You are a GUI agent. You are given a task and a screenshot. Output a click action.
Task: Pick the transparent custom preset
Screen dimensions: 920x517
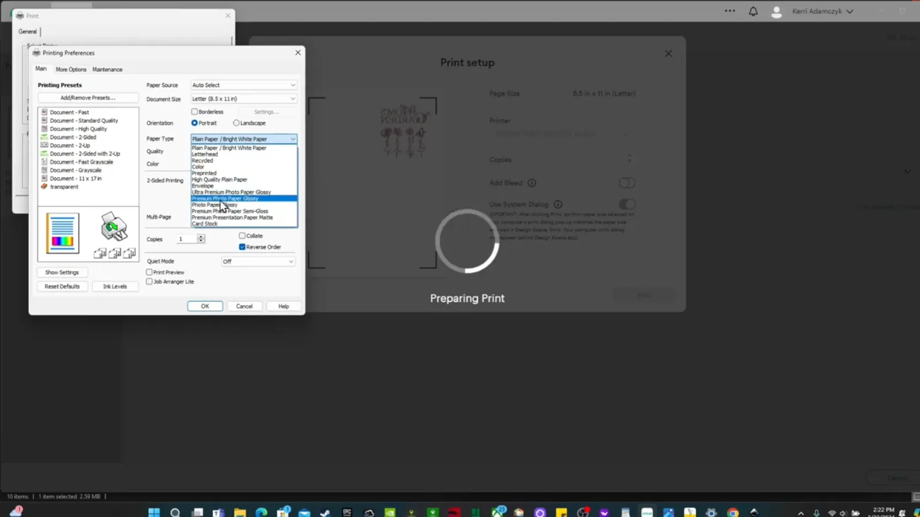(64, 187)
